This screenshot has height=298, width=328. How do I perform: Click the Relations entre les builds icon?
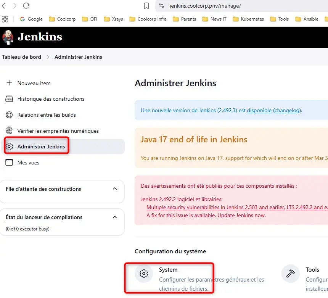point(9,115)
